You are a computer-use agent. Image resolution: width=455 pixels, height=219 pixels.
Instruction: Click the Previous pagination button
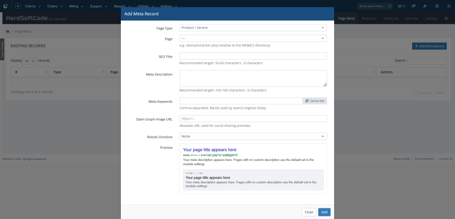[424, 93]
